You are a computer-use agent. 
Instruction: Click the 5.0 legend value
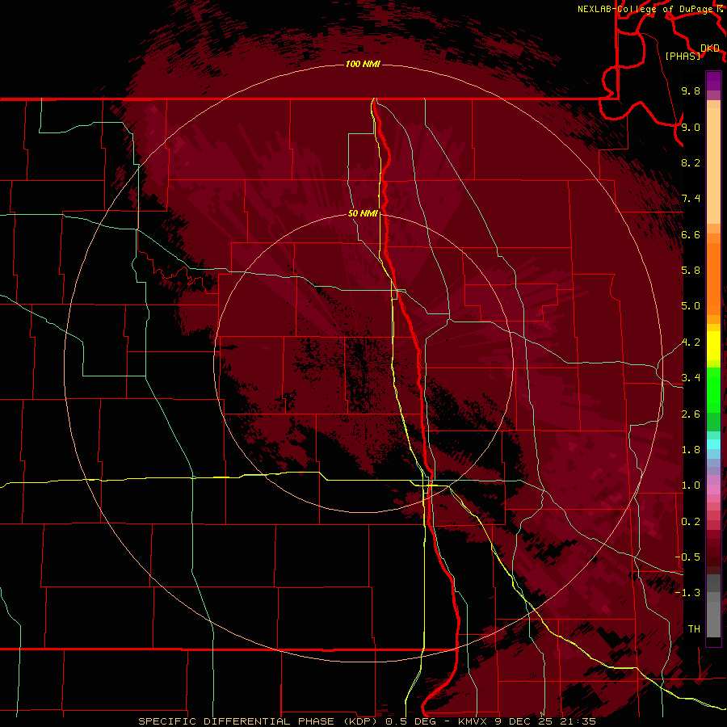pyautogui.click(x=691, y=306)
